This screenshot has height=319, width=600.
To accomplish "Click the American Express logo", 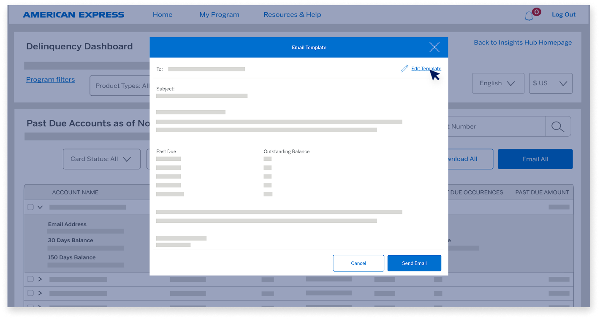I will 74,14.
